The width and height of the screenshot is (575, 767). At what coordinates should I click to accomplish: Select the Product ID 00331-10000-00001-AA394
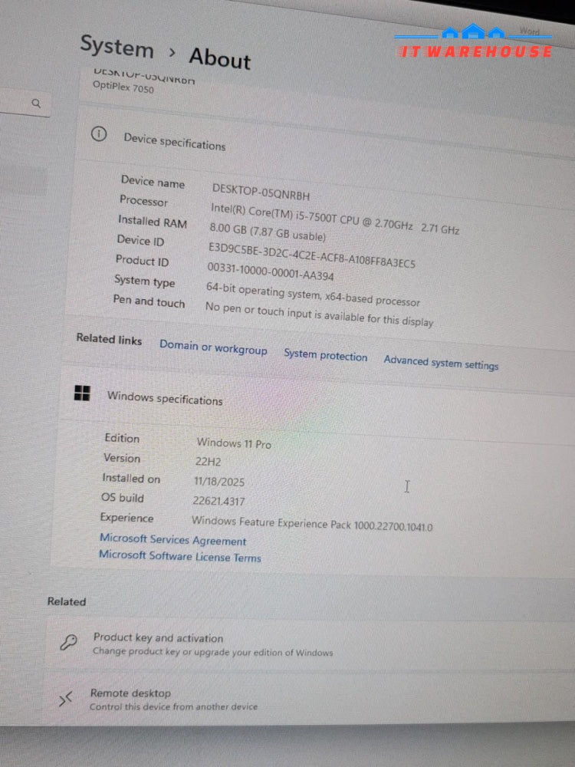click(271, 272)
